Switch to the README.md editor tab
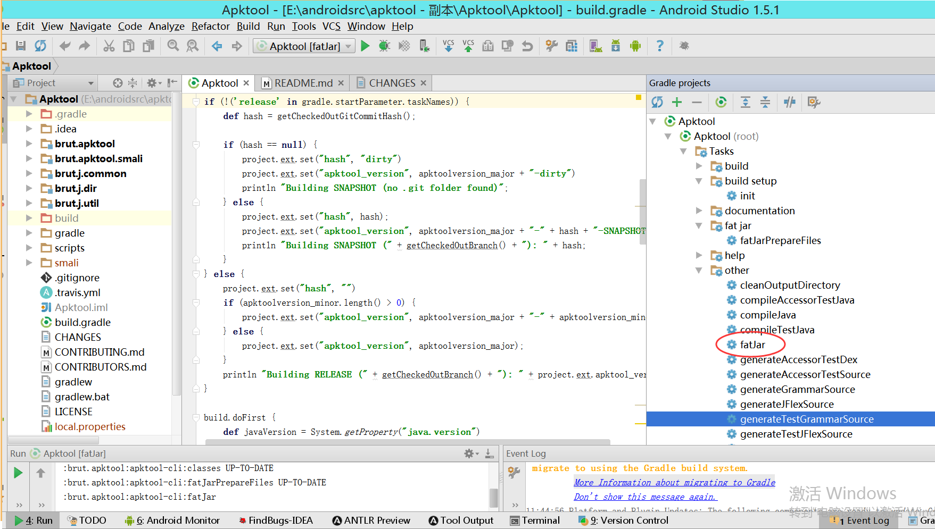Screen dimensions: 935x529 (303, 83)
